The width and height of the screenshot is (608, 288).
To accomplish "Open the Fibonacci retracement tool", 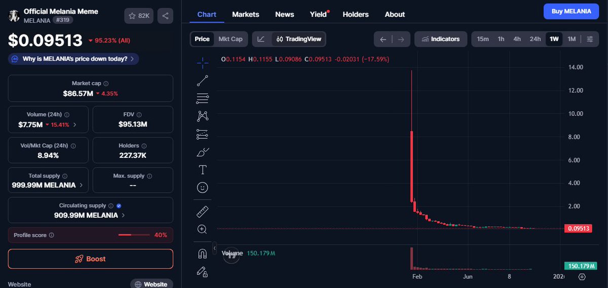I will (202, 98).
